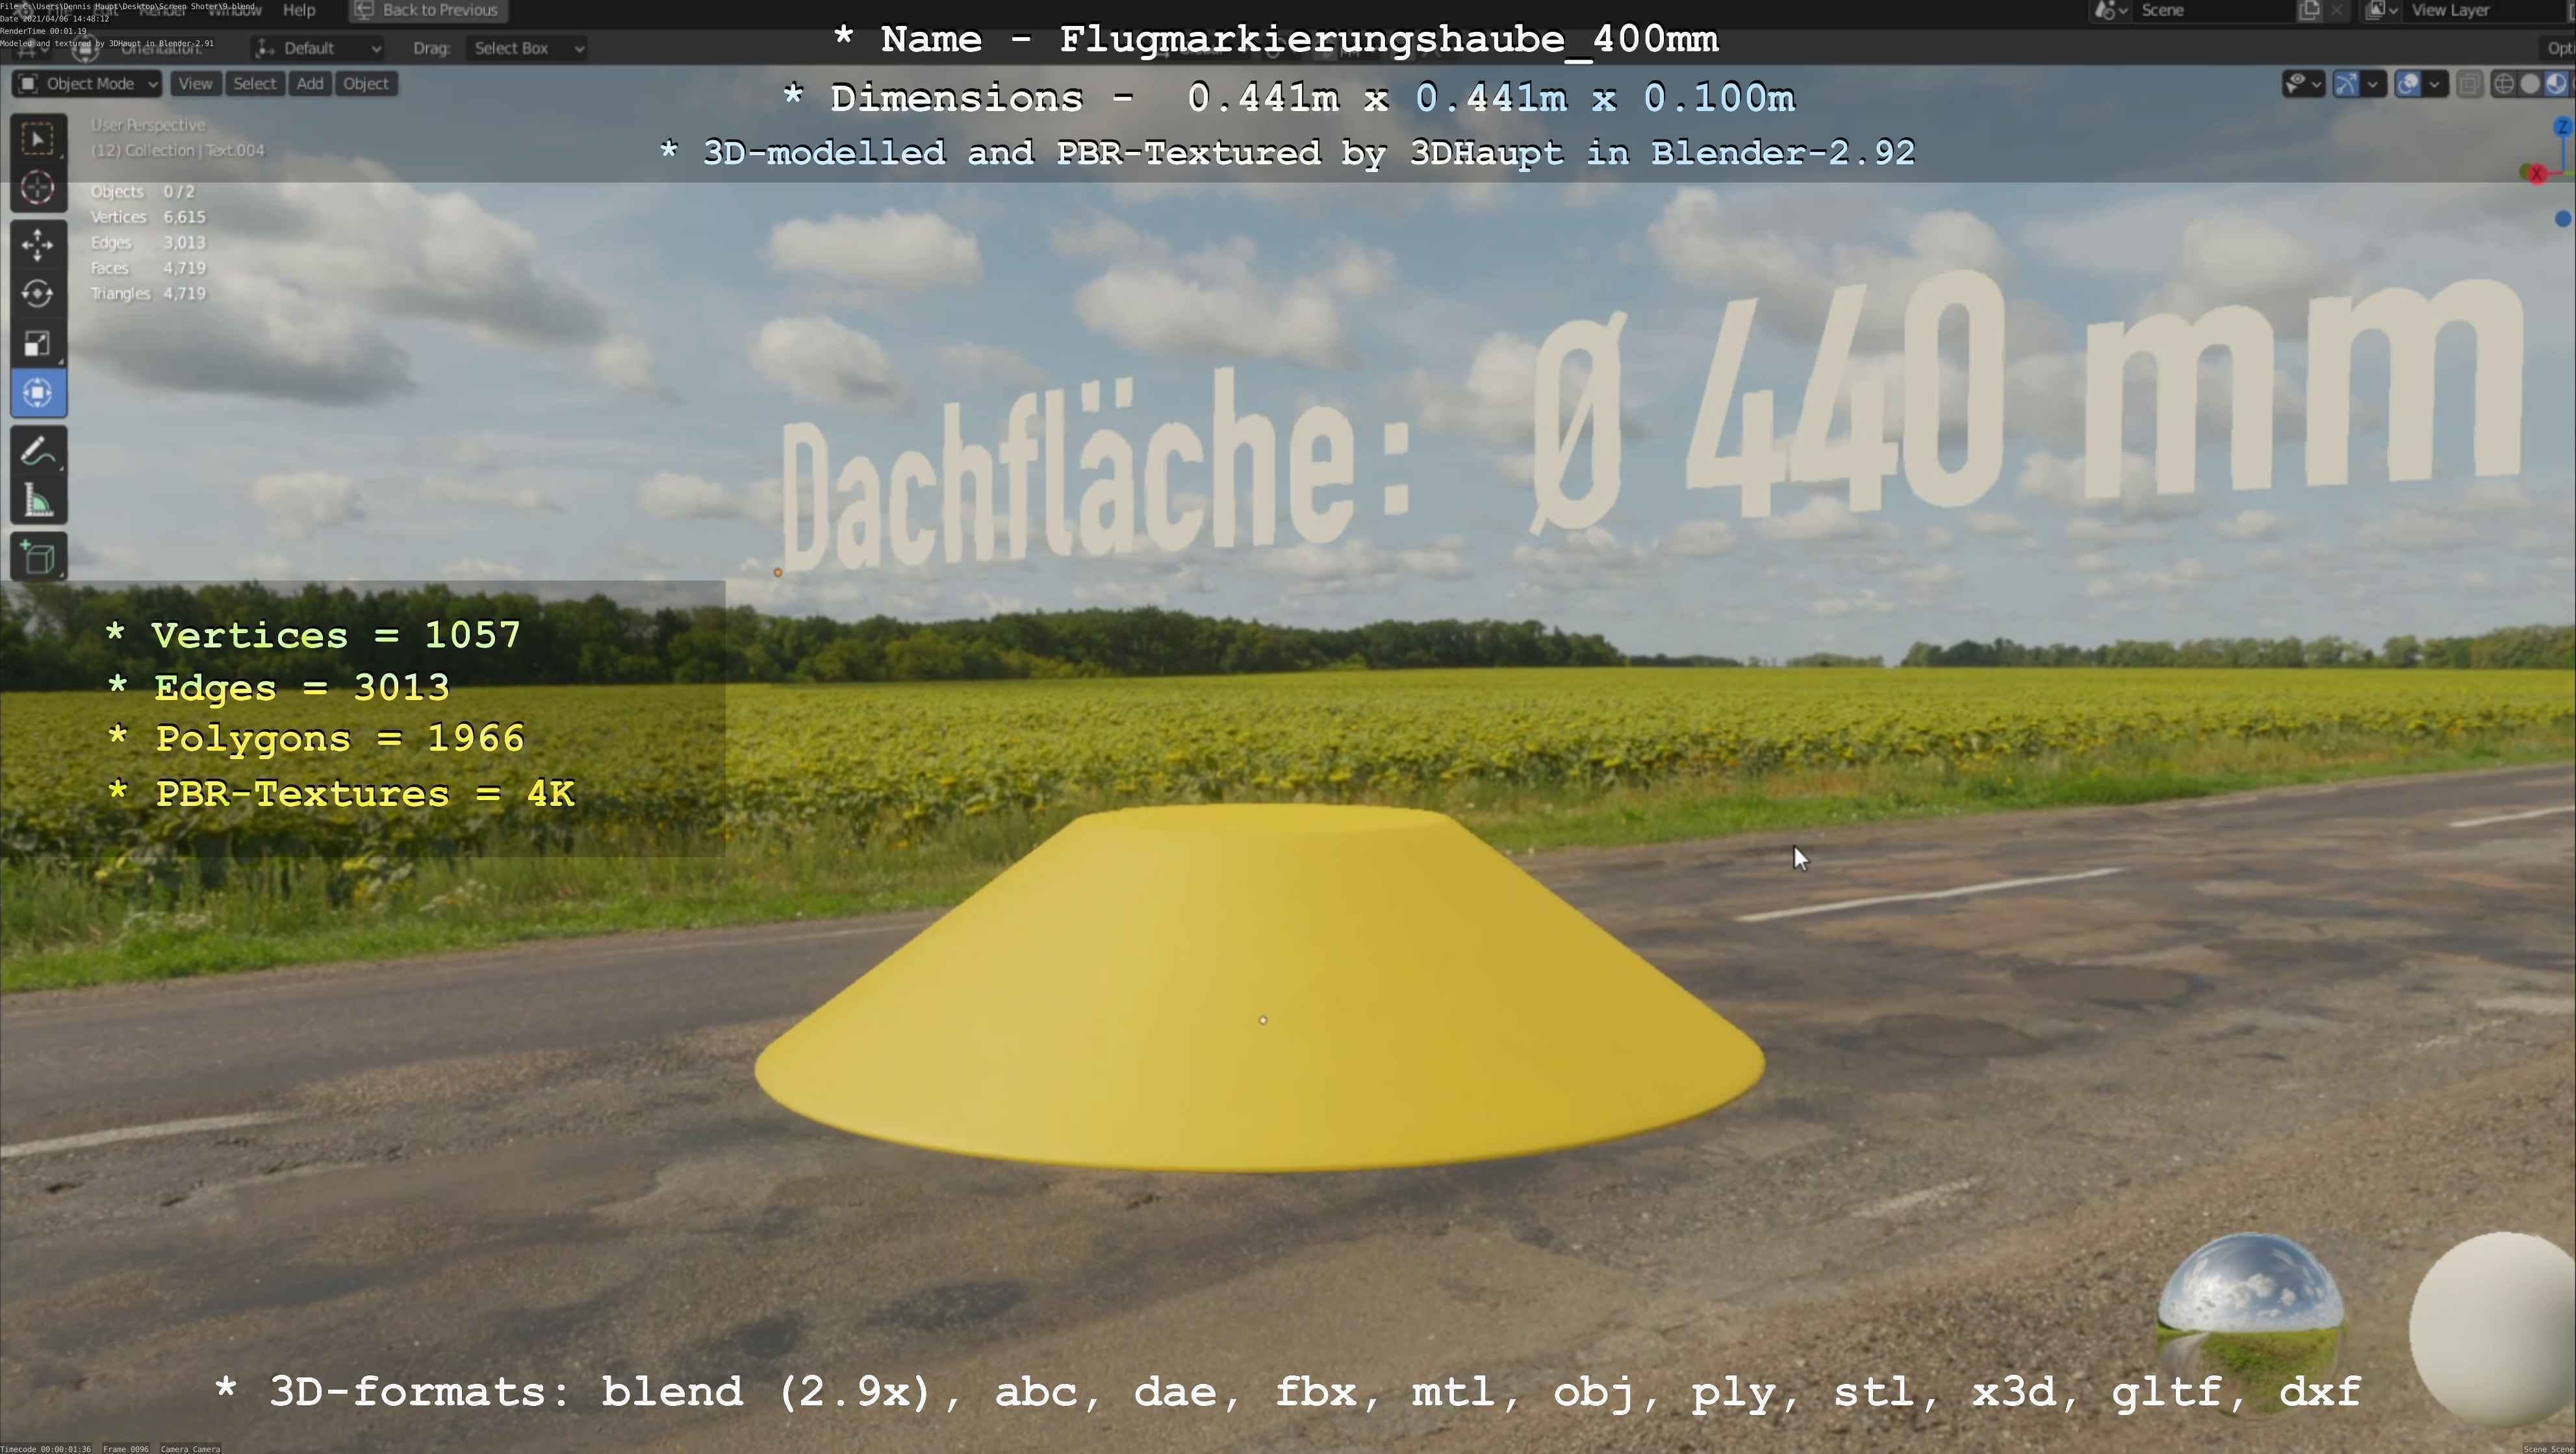Open the Help menu
This screenshot has width=2576, height=1454.
pos(299,10)
